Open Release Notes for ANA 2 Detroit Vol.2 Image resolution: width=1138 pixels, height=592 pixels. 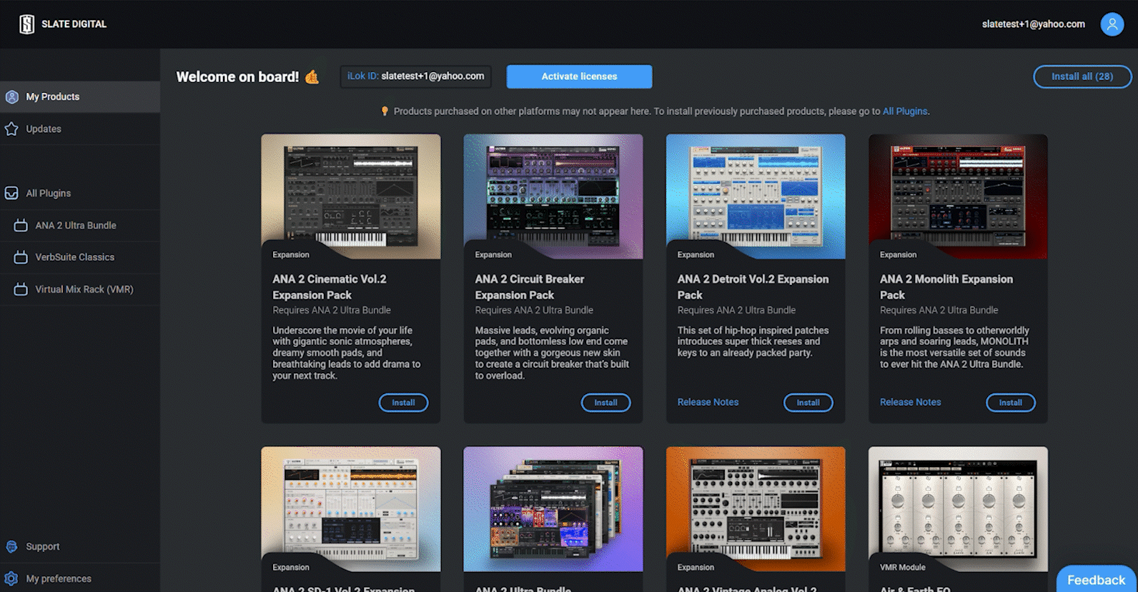[708, 403]
